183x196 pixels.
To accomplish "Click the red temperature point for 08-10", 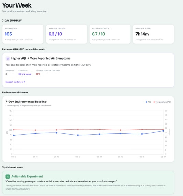I will [14, 130].
